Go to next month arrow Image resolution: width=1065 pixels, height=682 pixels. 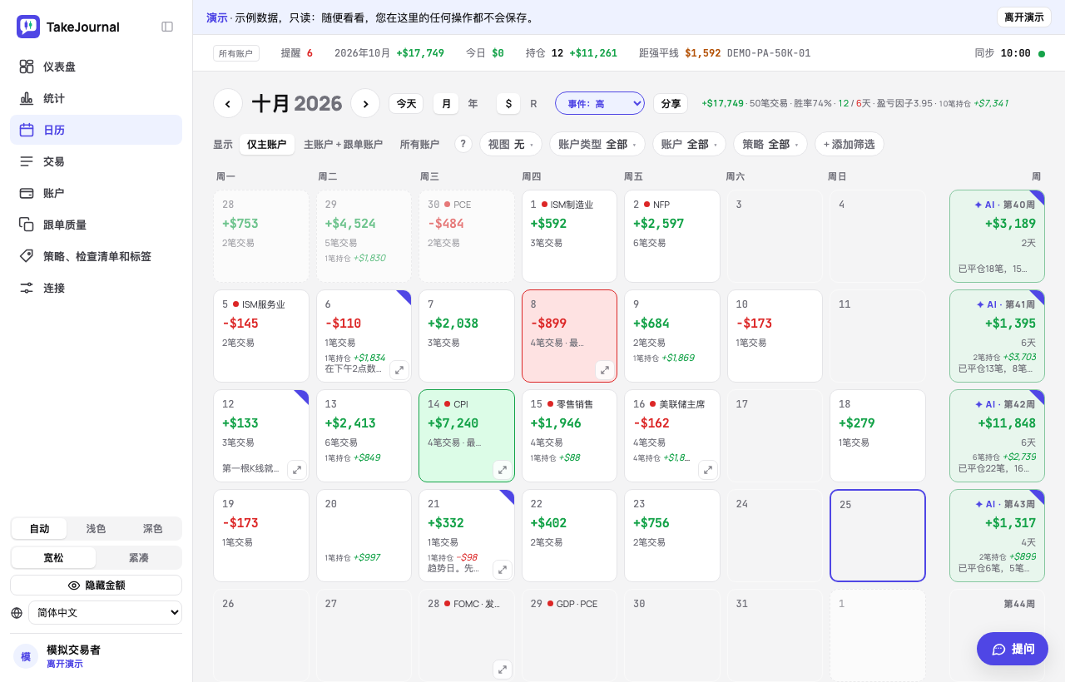pyautogui.click(x=365, y=103)
